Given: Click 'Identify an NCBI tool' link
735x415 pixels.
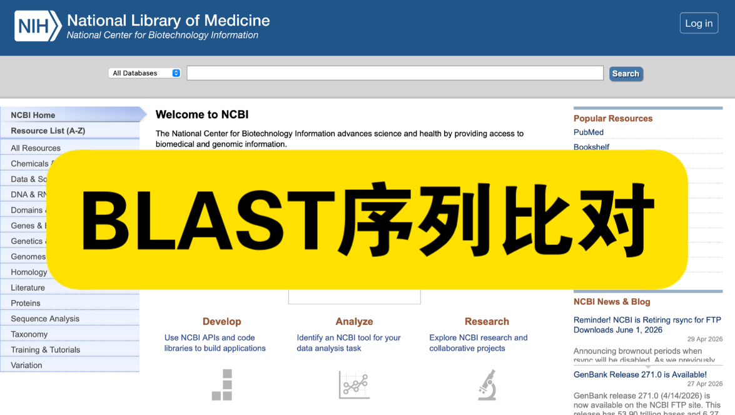Looking at the screenshot, I should [x=349, y=343].
